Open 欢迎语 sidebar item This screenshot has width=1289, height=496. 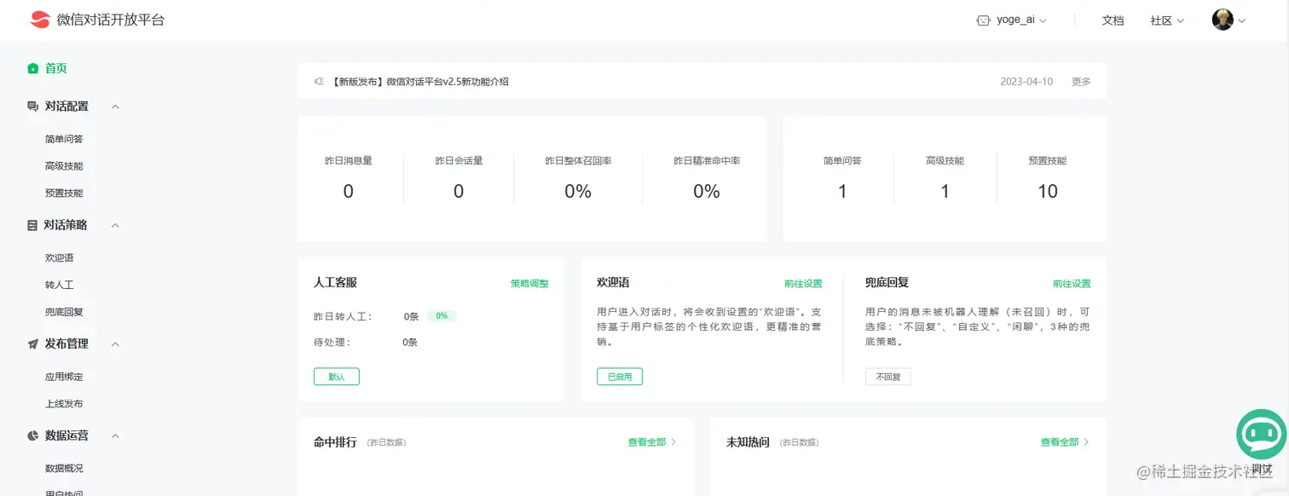59,257
